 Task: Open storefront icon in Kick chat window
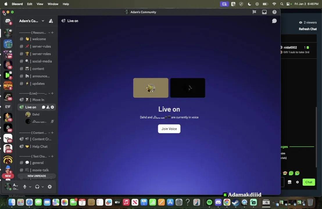pyautogui.click(x=289, y=182)
